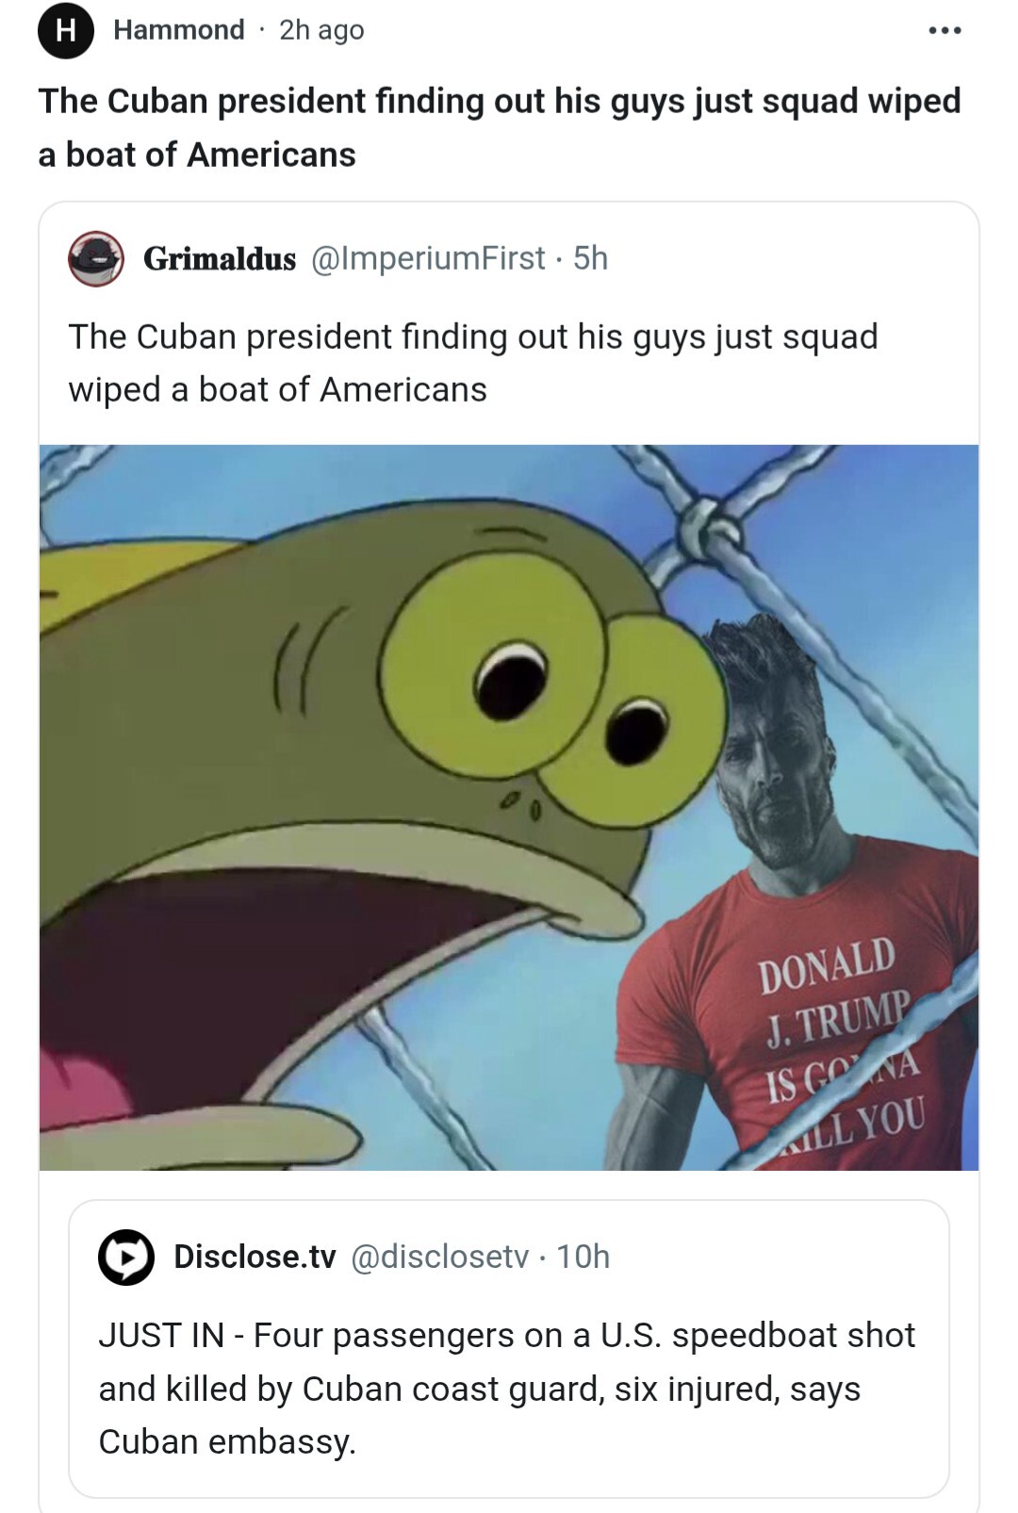1018x1513 pixels.
Task: Click the Disclose.tv logo icon
Action: [x=126, y=1257]
